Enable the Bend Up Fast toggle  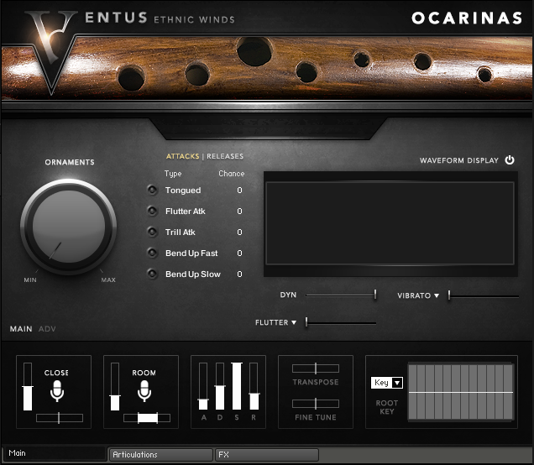pyautogui.click(x=152, y=253)
